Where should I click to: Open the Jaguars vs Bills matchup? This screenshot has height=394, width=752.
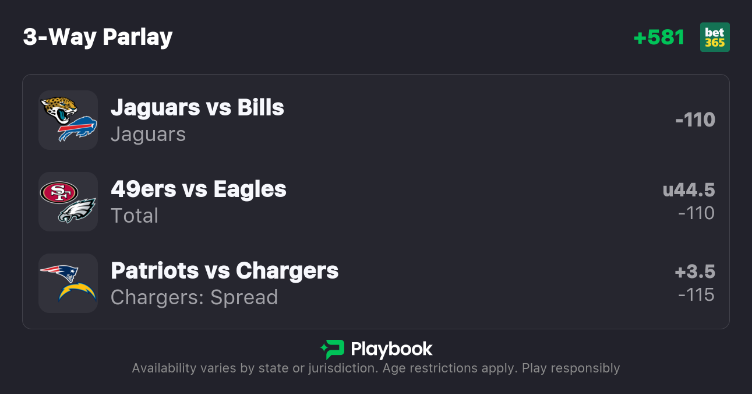[197, 108]
